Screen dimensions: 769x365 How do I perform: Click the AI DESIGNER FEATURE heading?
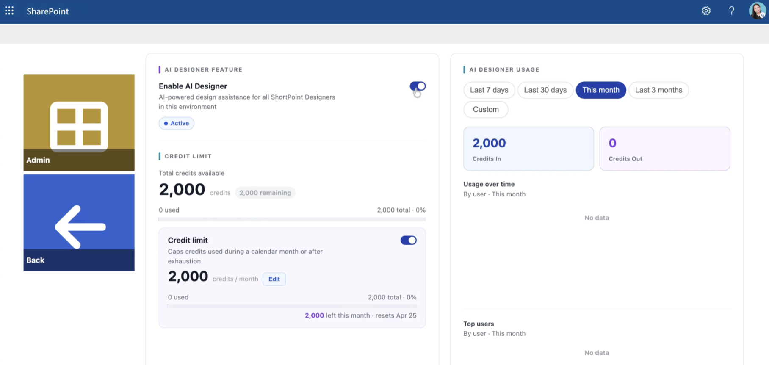[204, 70]
